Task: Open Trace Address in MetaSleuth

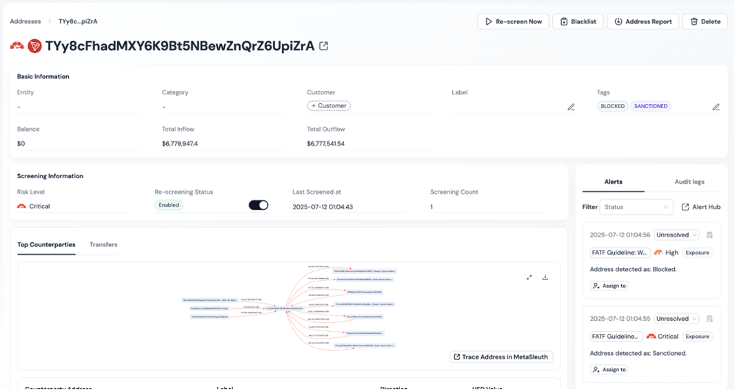Action: [501, 357]
